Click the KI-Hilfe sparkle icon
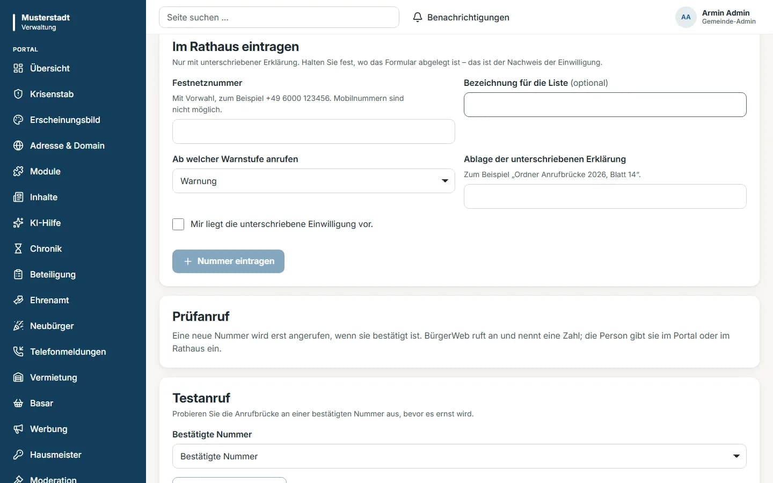The height and width of the screenshot is (483, 773). coord(18,223)
